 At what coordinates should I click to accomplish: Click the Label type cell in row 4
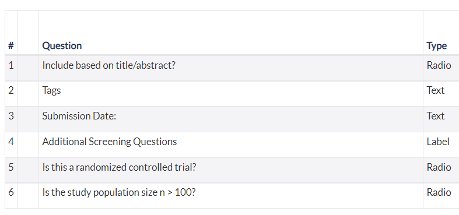pyautogui.click(x=438, y=142)
